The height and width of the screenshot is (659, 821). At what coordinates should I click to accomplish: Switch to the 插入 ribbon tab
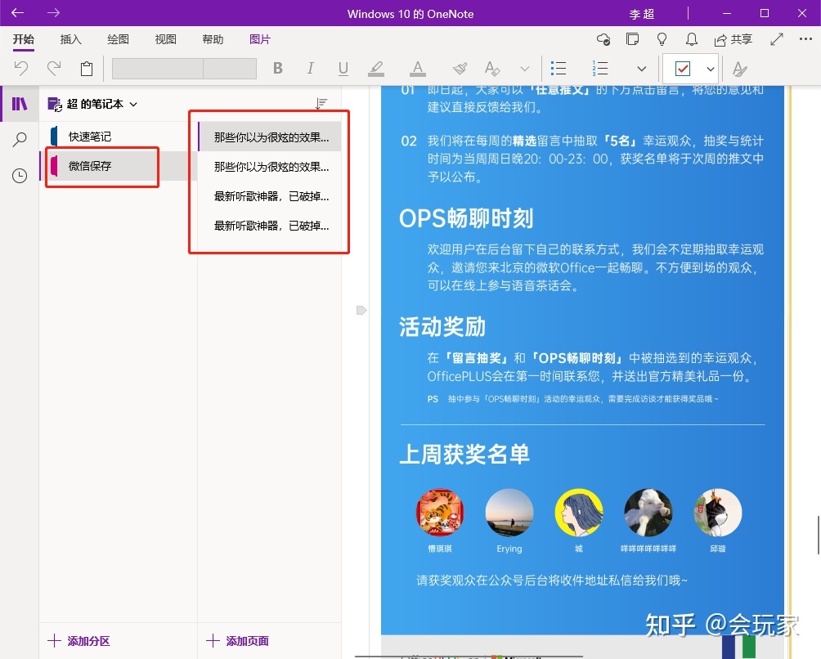click(70, 38)
